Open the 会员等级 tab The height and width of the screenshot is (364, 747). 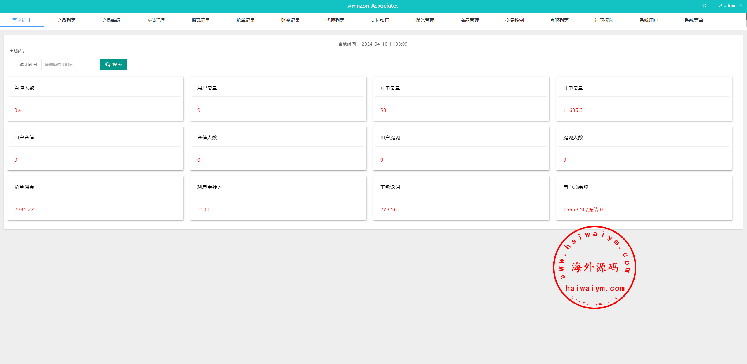(111, 20)
